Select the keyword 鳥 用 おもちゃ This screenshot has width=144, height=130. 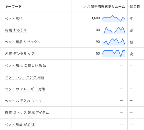tap(16, 30)
